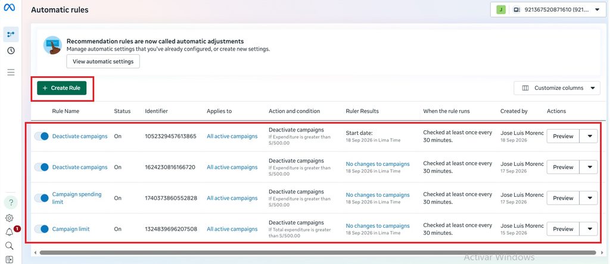This screenshot has height=264, width=610.
Task: Toggle off rule with identifier 1624230816166720
Action: pyautogui.click(x=41, y=167)
